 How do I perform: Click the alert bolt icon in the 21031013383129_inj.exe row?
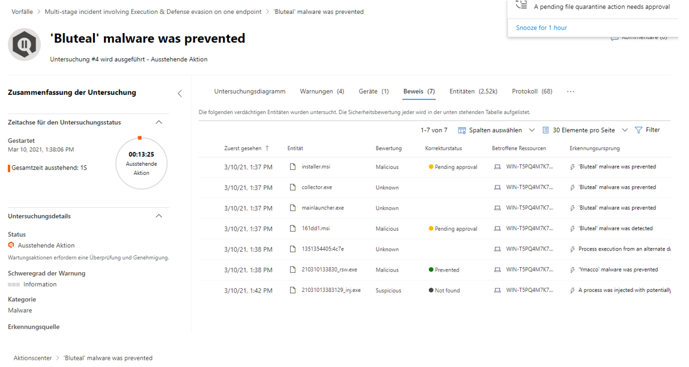[572, 291]
